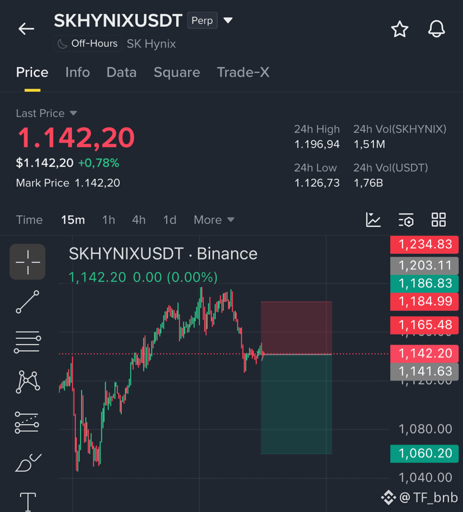463x512 pixels.
Task: Click the SKHYNIXUSDT · Binance chart title
Action: (163, 254)
